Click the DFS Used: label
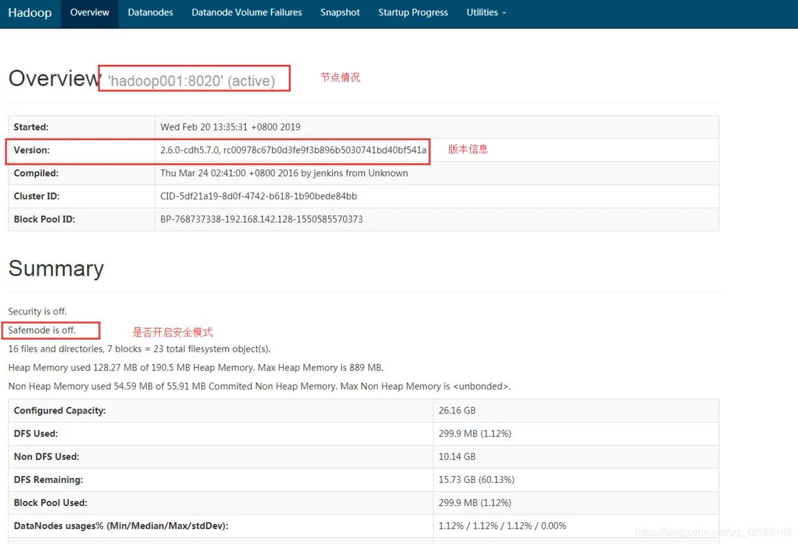Viewport: 798px width, 544px height. click(36, 434)
